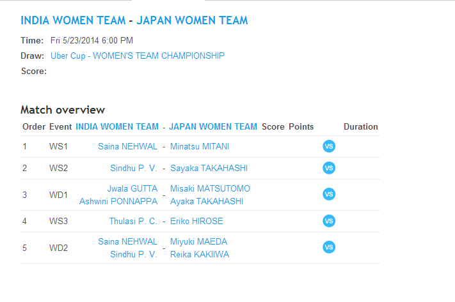
Task: View Thulasi P. C. player profile
Action: tap(133, 221)
